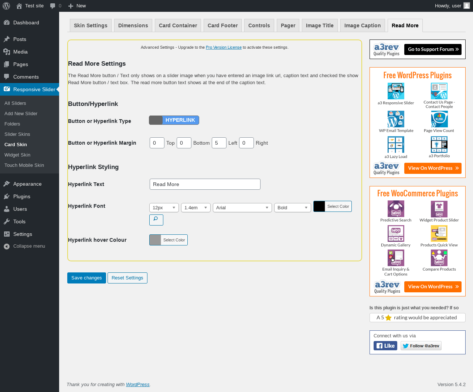The width and height of the screenshot is (473, 392).
Task: Open the Bold font style dropdown
Action: coord(293,208)
